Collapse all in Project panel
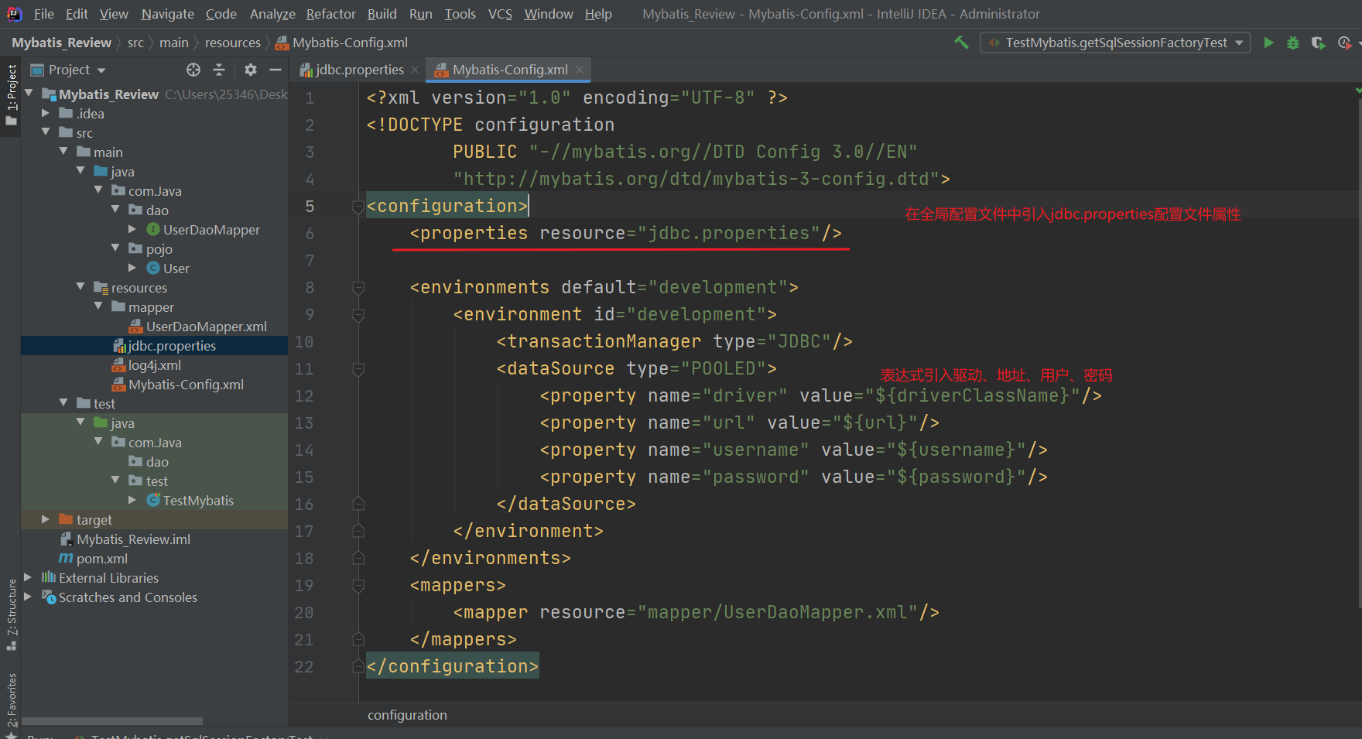This screenshot has height=739, width=1362. (x=219, y=70)
